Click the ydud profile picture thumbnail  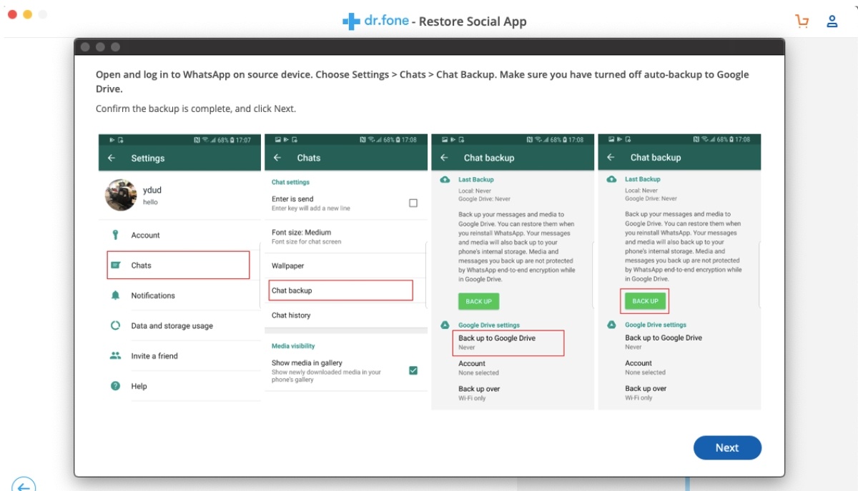click(121, 195)
